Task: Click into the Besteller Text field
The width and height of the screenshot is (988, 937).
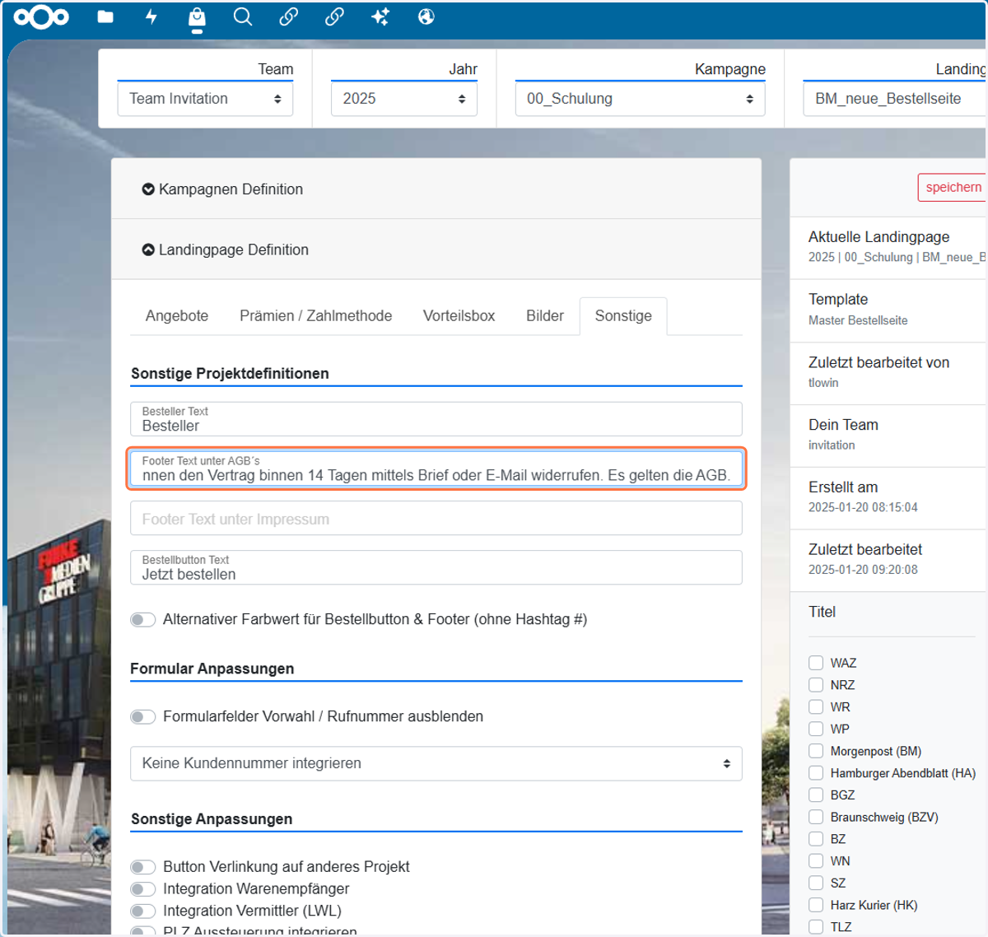Action: point(436,419)
